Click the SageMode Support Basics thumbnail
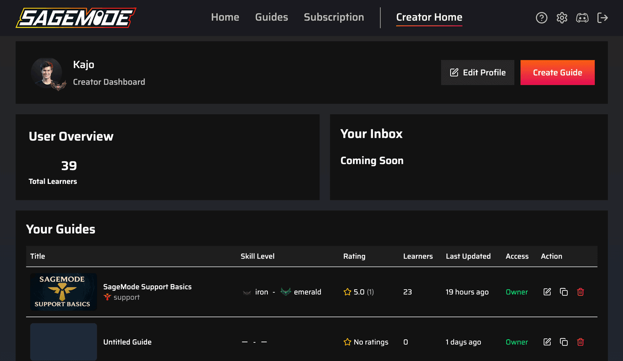Viewport: 623px width, 361px height. coord(63,292)
